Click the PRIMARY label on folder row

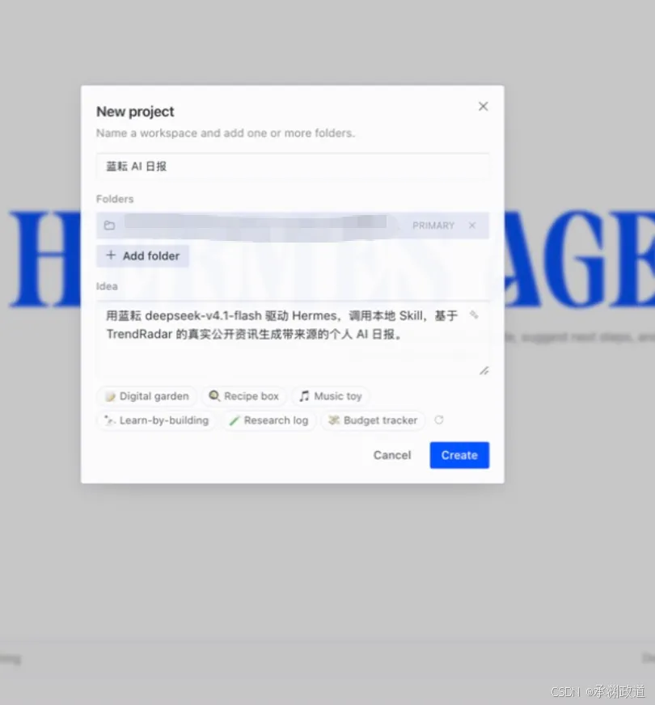[433, 226]
